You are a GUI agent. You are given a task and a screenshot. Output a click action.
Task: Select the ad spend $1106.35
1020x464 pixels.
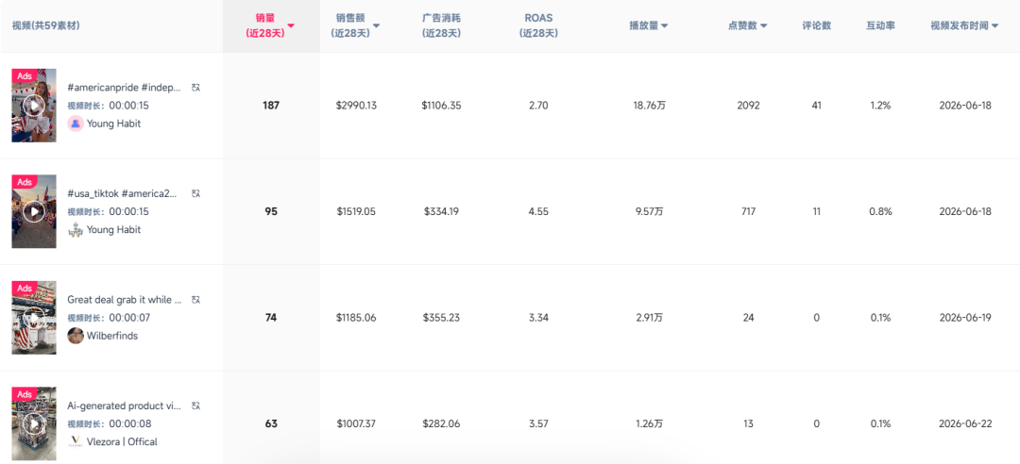441,106
